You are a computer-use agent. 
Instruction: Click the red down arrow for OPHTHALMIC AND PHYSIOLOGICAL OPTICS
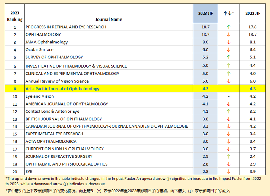click(229, 164)
